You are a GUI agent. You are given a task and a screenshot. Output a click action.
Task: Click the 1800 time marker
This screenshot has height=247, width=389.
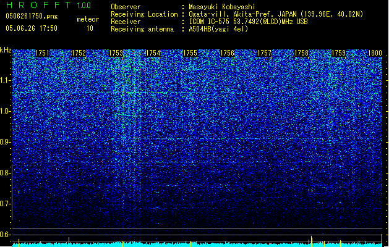(x=375, y=53)
